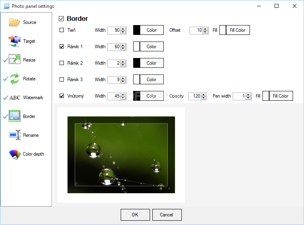Enable the Rámik 2 checkbox

tap(62, 63)
